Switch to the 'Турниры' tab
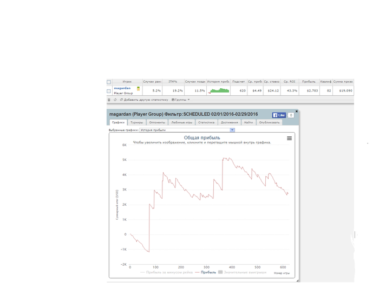Image resolution: width=379 pixels, height=295 pixels. [x=136, y=123]
